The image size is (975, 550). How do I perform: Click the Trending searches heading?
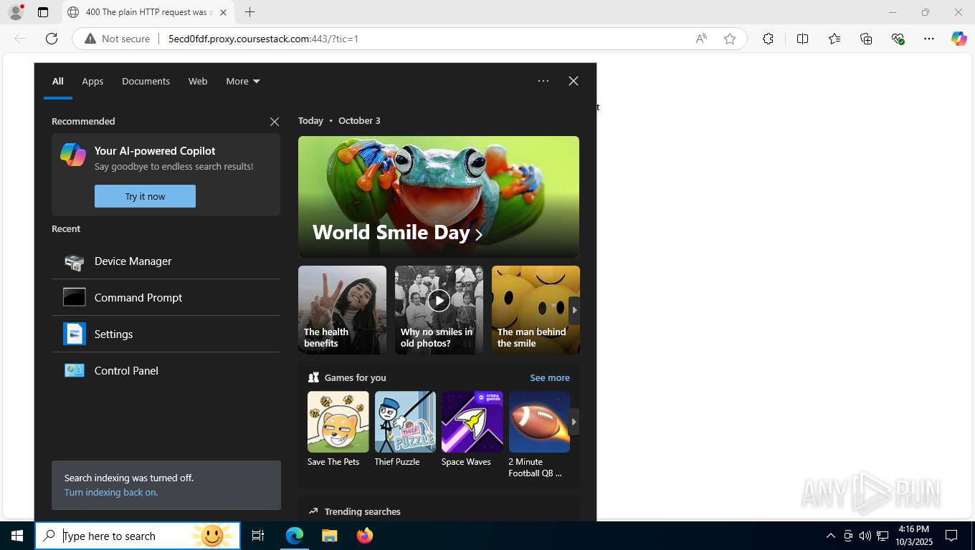coord(362,511)
